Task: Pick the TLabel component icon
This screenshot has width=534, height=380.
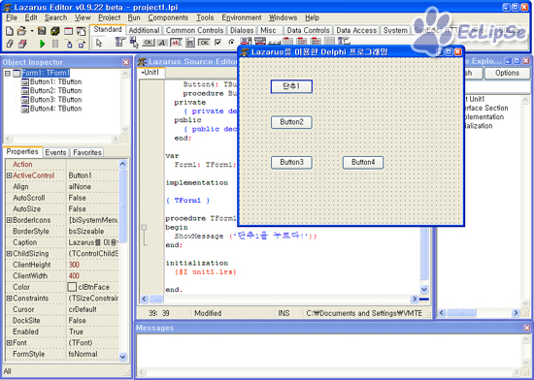Action: coord(162,43)
